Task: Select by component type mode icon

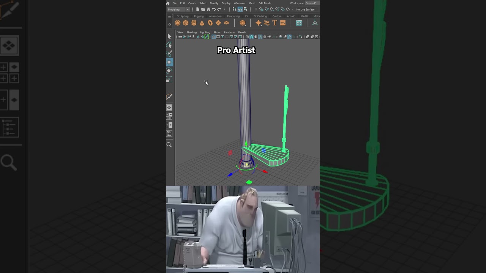Action: click(245, 9)
